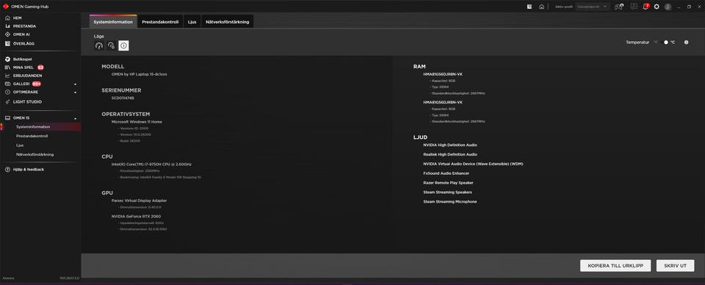Image resolution: width=705 pixels, height=285 pixels.
Task: Click the model text OMEN by HP Laptop
Action: pyautogui.click(x=140, y=73)
